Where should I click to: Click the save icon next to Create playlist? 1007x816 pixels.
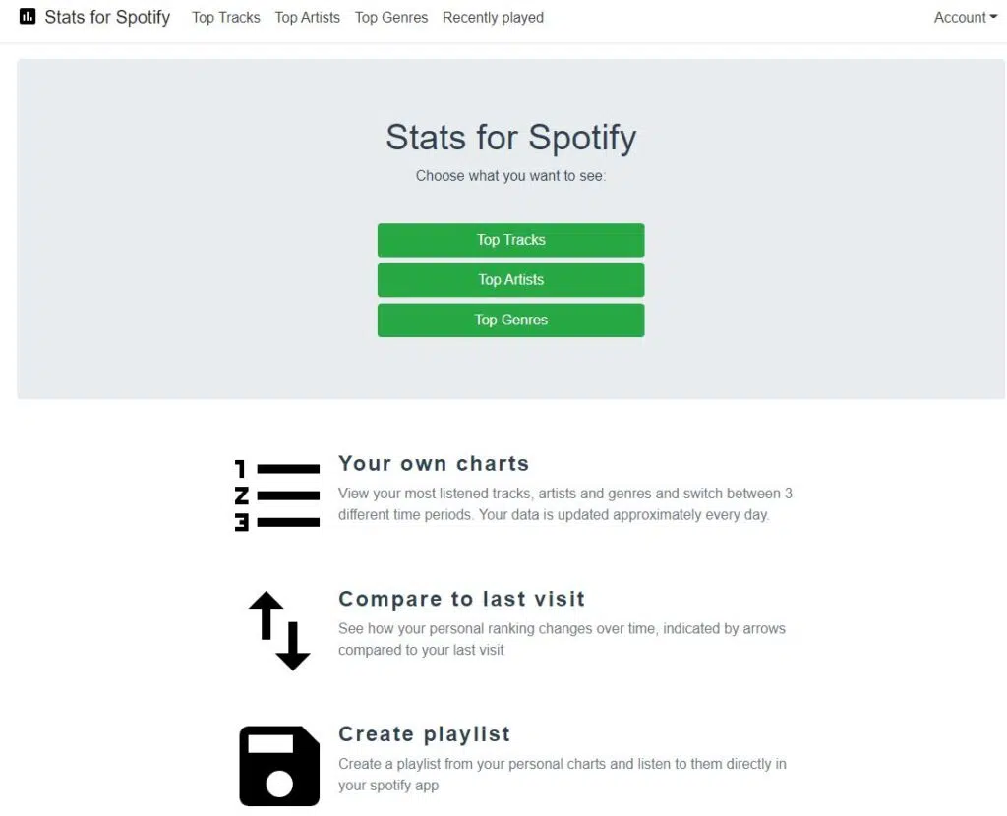click(x=278, y=765)
